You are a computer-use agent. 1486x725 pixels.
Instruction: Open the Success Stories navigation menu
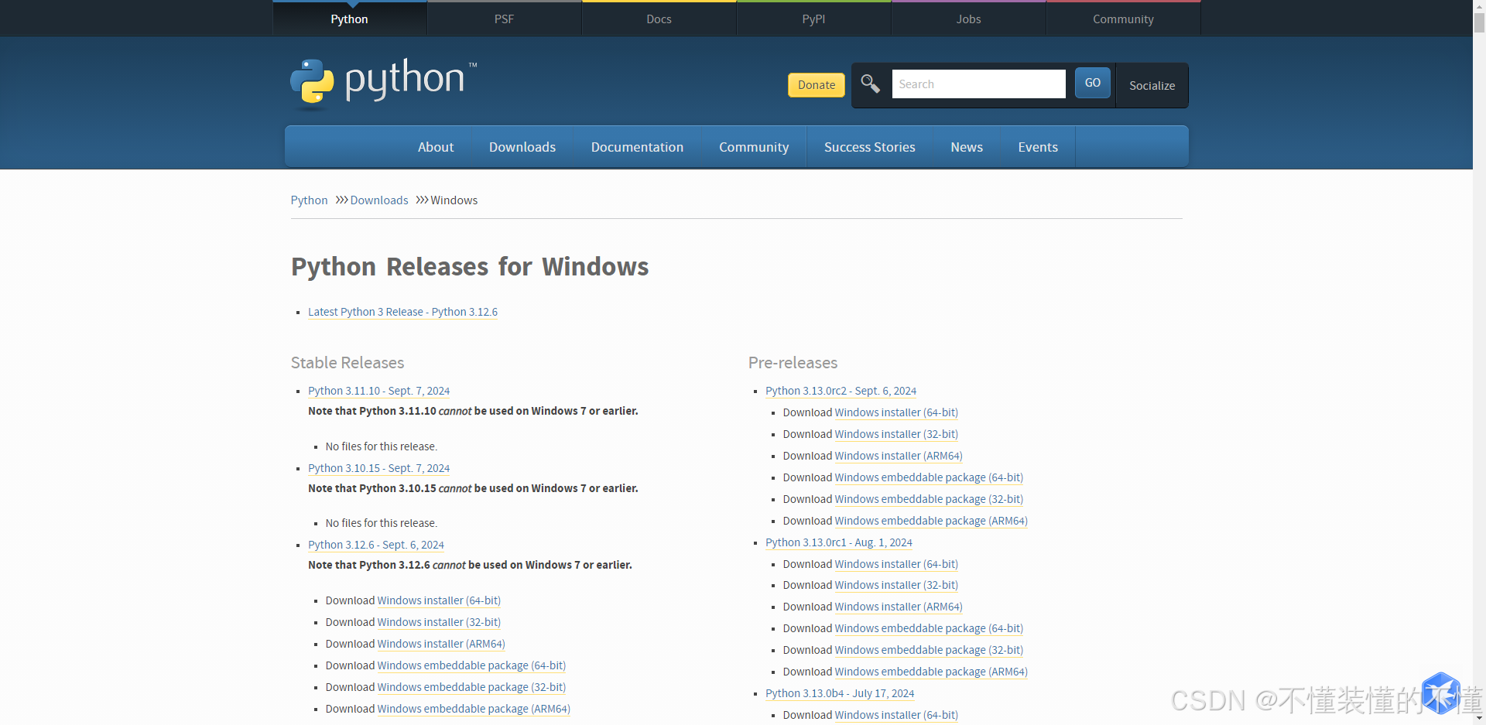(x=869, y=147)
